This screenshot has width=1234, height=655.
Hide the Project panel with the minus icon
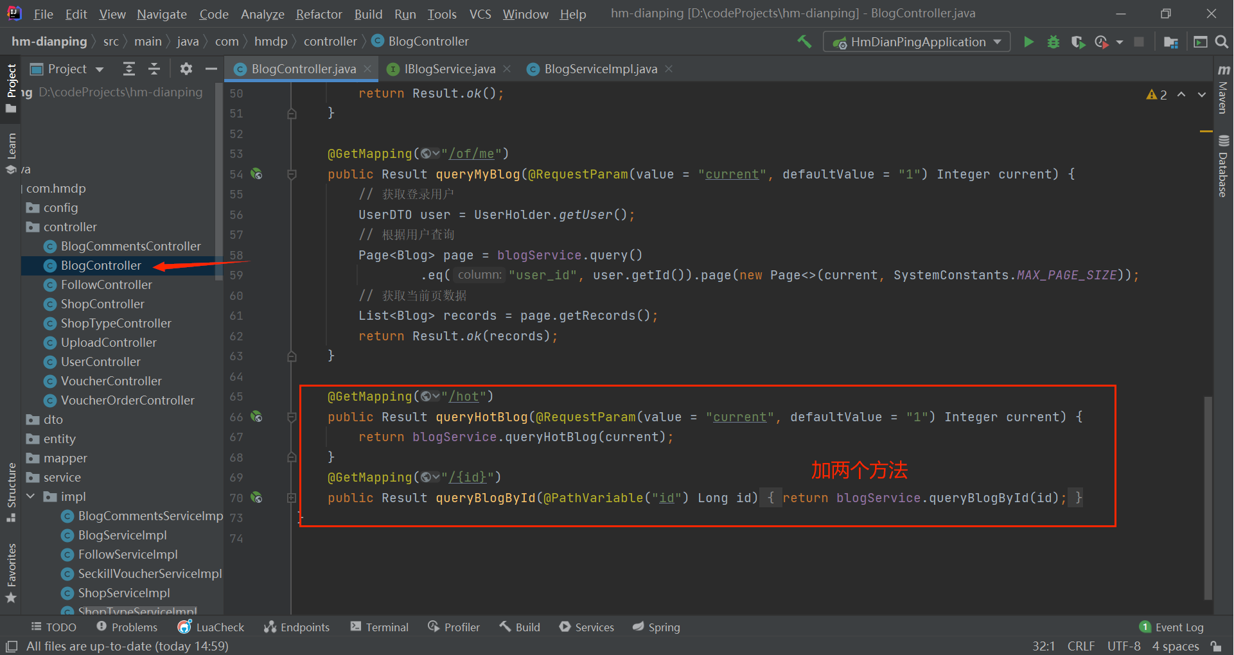(x=211, y=69)
